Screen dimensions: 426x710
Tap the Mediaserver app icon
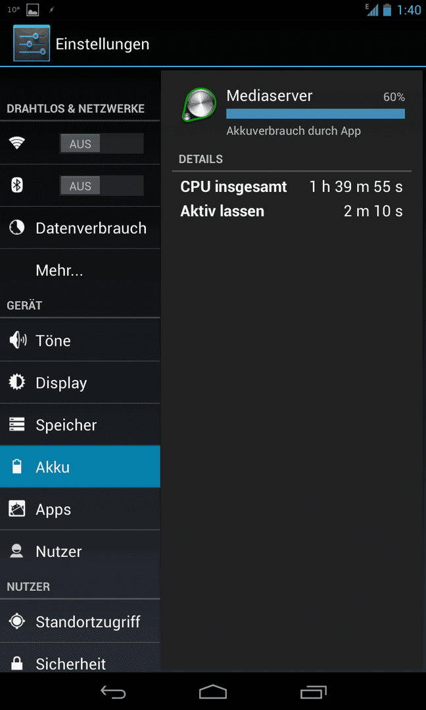(x=199, y=105)
